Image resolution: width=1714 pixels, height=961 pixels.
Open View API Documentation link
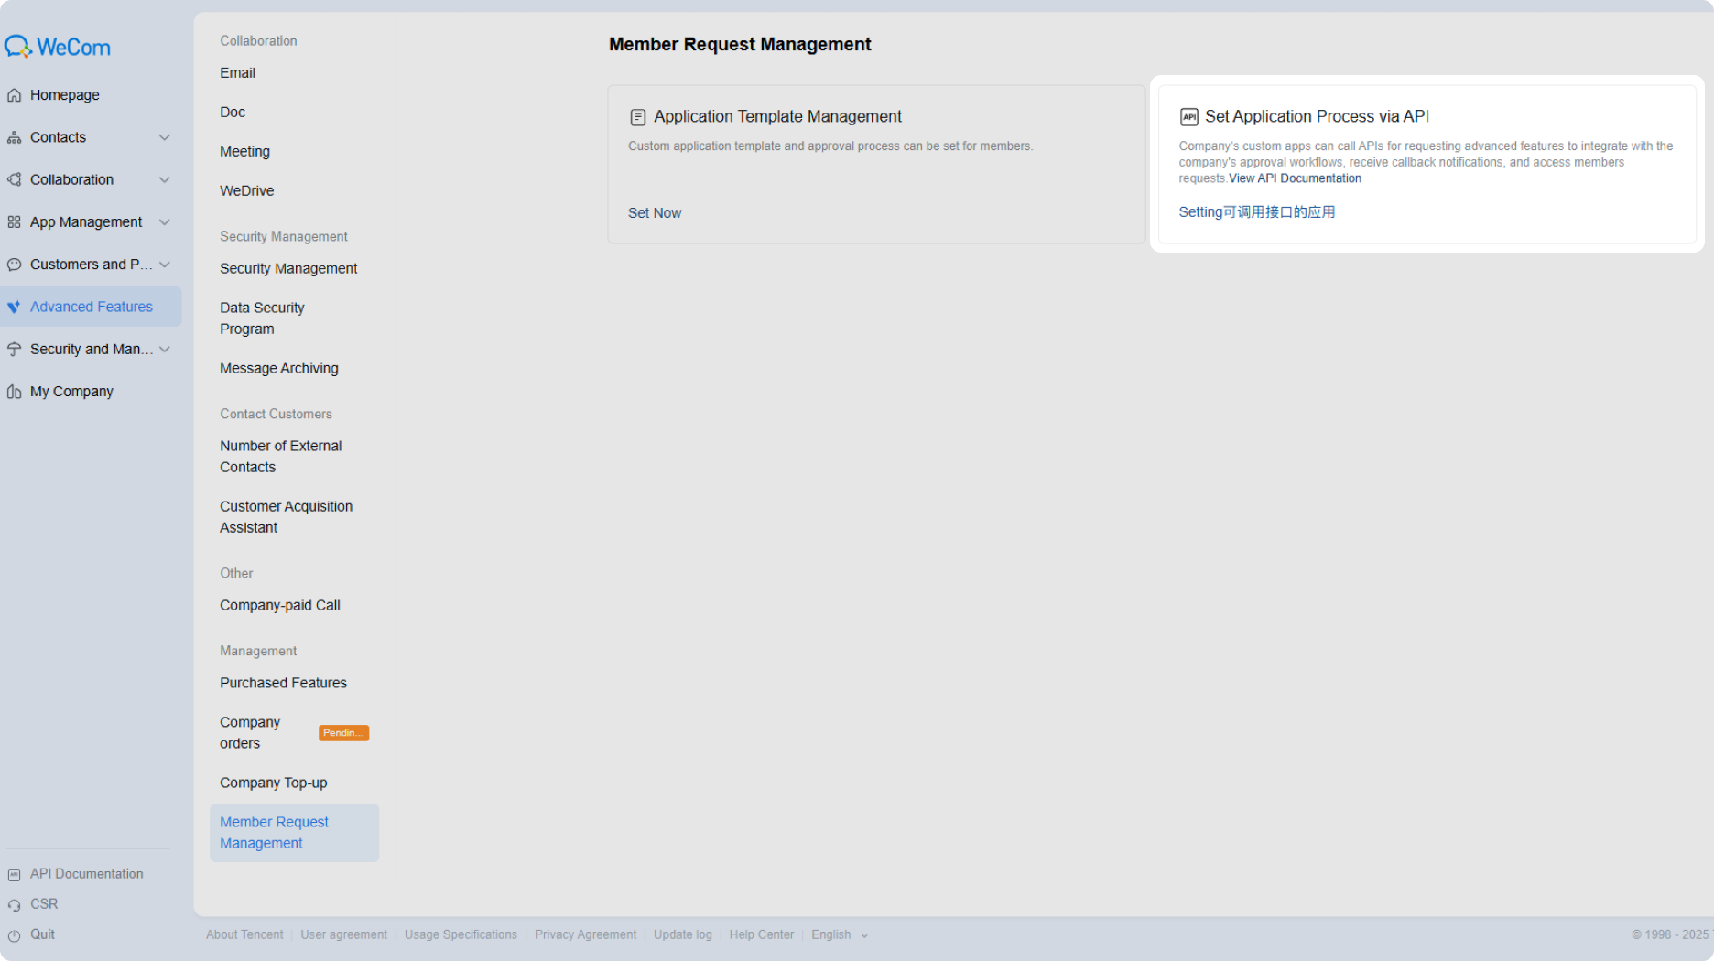click(x=1295, y=178)
